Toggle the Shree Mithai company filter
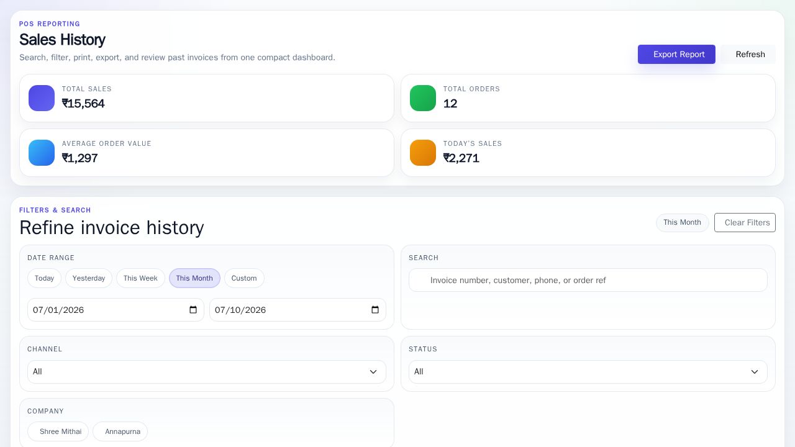795x447 pixels. tap(58, 431)
